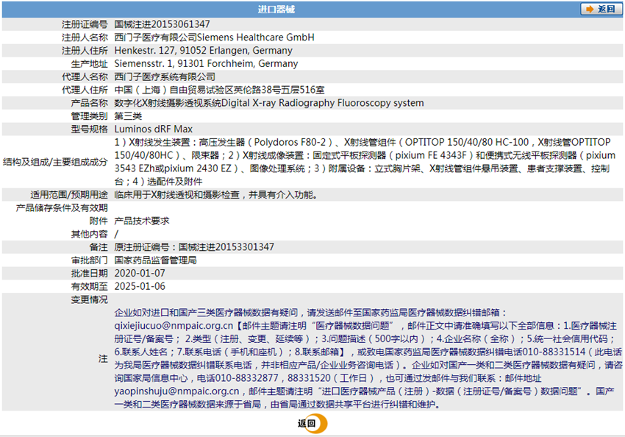Select approving department 国家药品监督管理局

155,260
